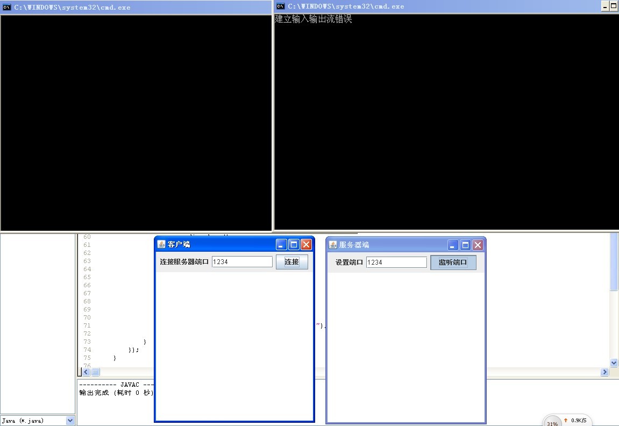
Task: Click the JAVAC output header line
Action: [116, 385]
